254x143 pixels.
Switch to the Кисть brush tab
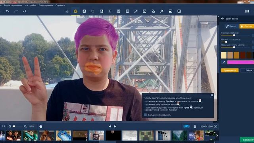point(231,26)
